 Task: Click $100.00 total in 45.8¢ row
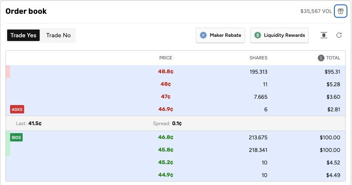click(330, 150)
